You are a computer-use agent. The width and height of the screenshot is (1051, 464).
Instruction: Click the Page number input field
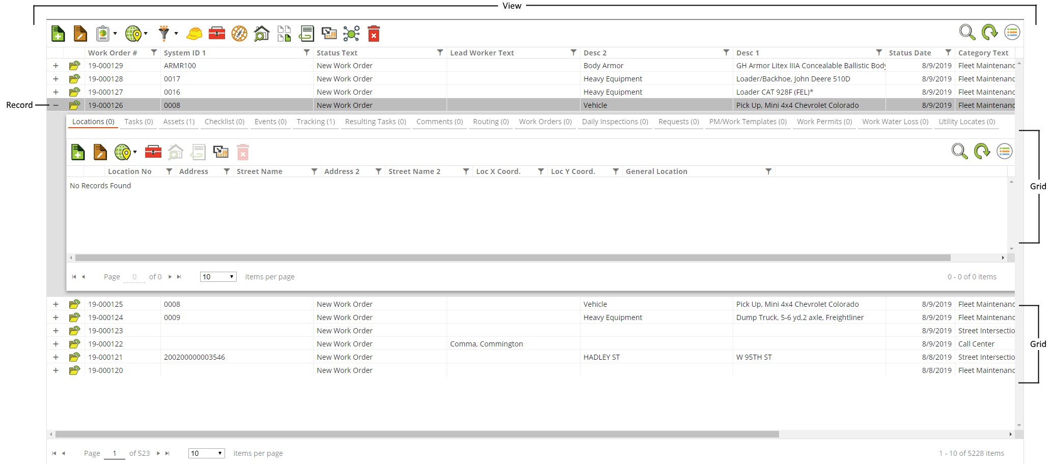point(115,453)
